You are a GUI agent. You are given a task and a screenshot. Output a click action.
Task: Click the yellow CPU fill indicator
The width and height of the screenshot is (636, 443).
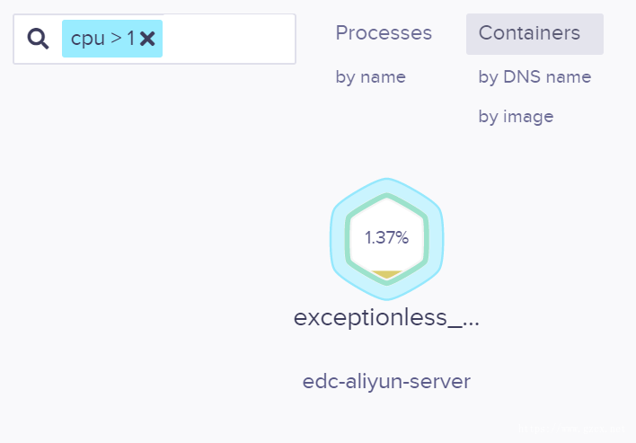tap(387, 274)
